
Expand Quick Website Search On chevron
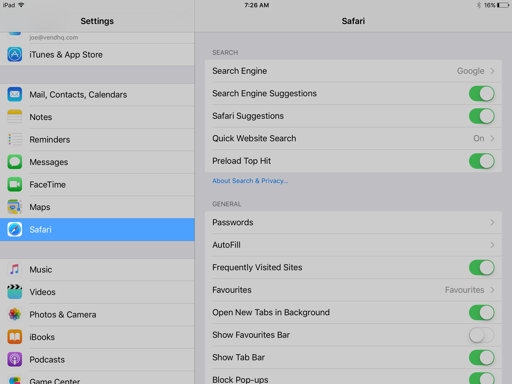click(492, 138)
